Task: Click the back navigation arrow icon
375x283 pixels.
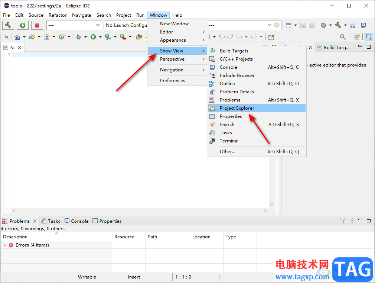Action: [239, 37]
